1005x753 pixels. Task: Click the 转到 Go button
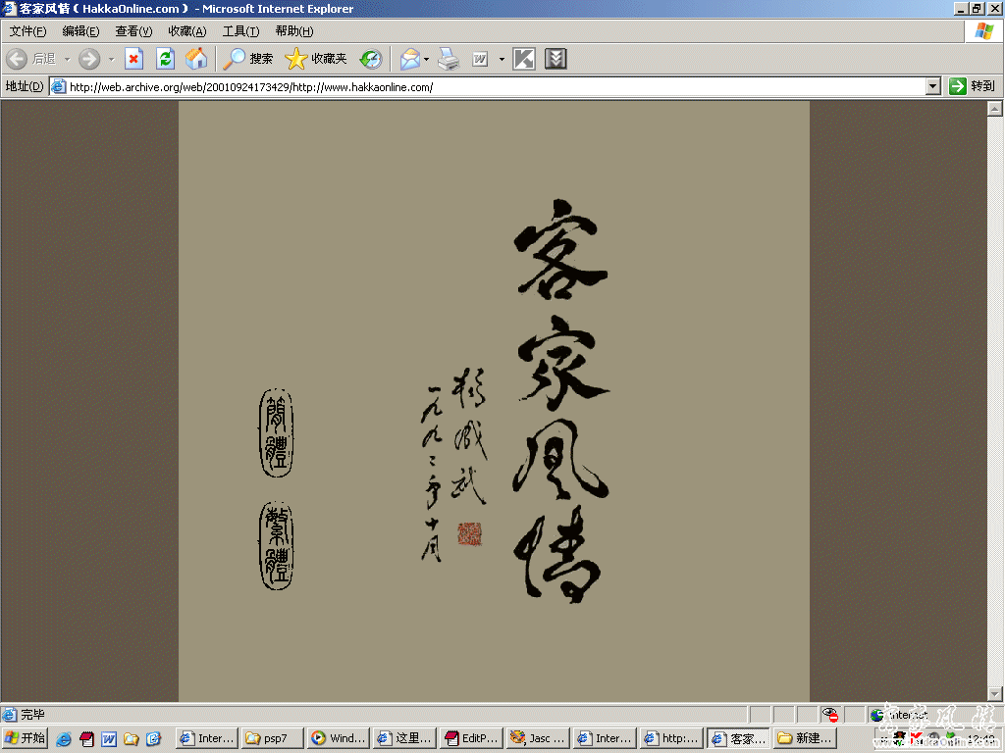[973, 86]
